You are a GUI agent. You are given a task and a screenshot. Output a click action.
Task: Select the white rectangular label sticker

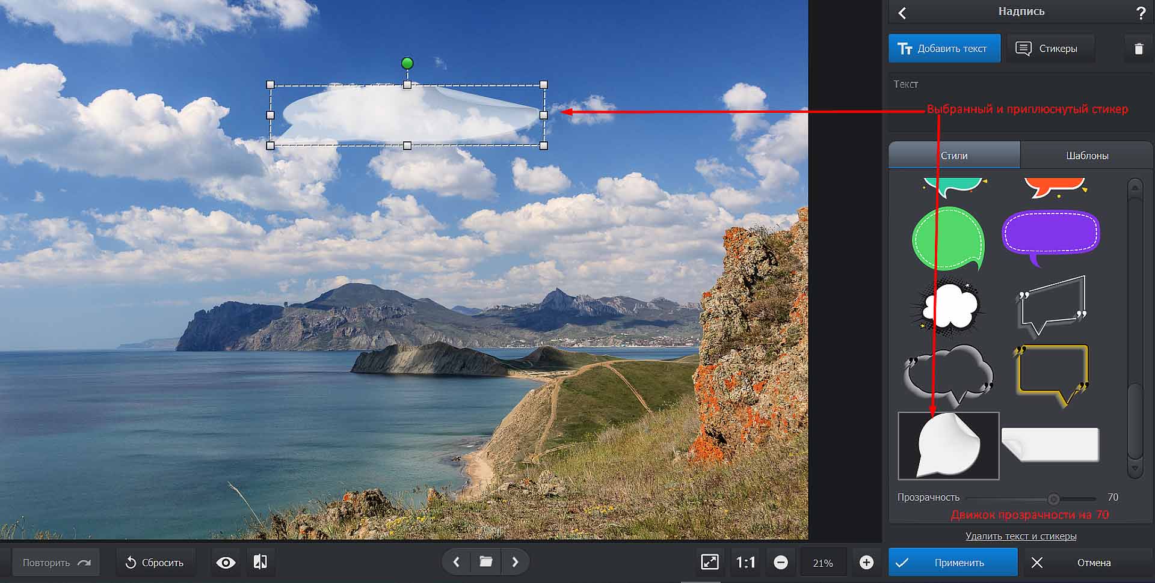(x=1050, y=445)
